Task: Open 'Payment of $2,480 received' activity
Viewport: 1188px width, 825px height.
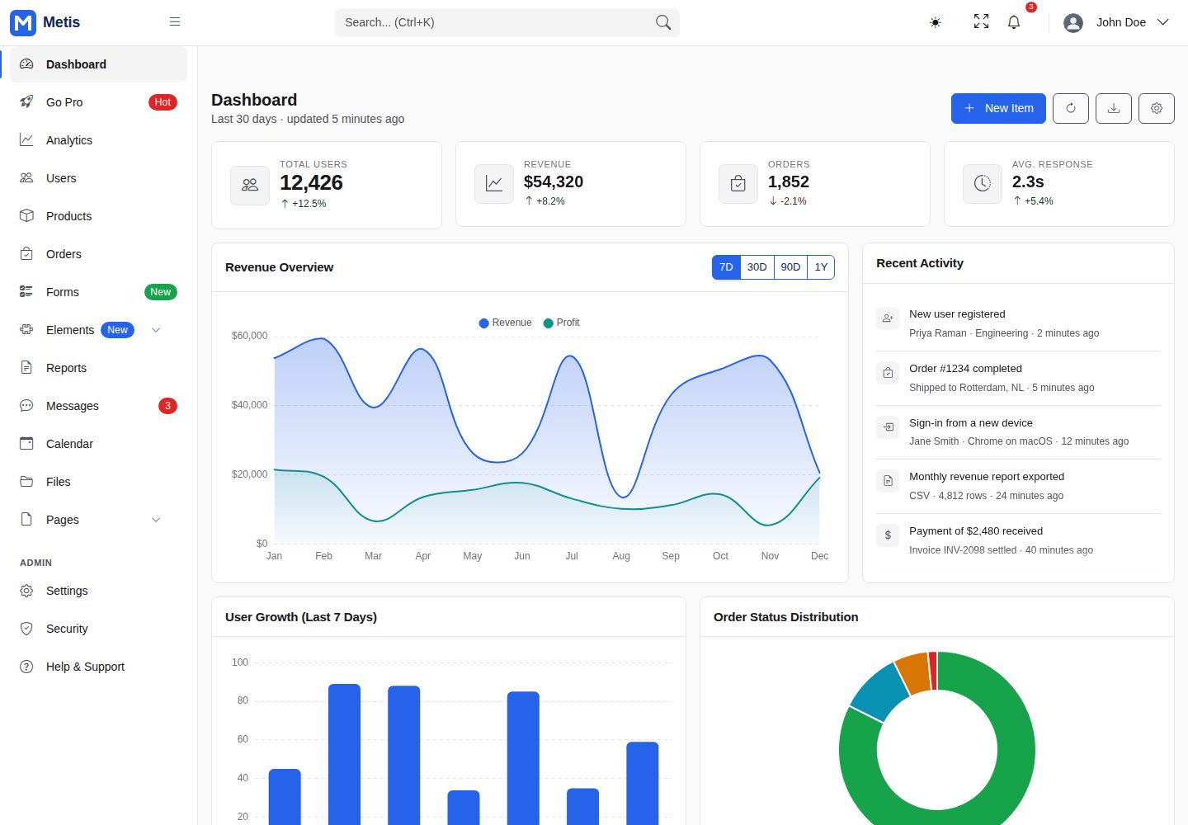Action: pyautogui.click(x=1018, y=540)
